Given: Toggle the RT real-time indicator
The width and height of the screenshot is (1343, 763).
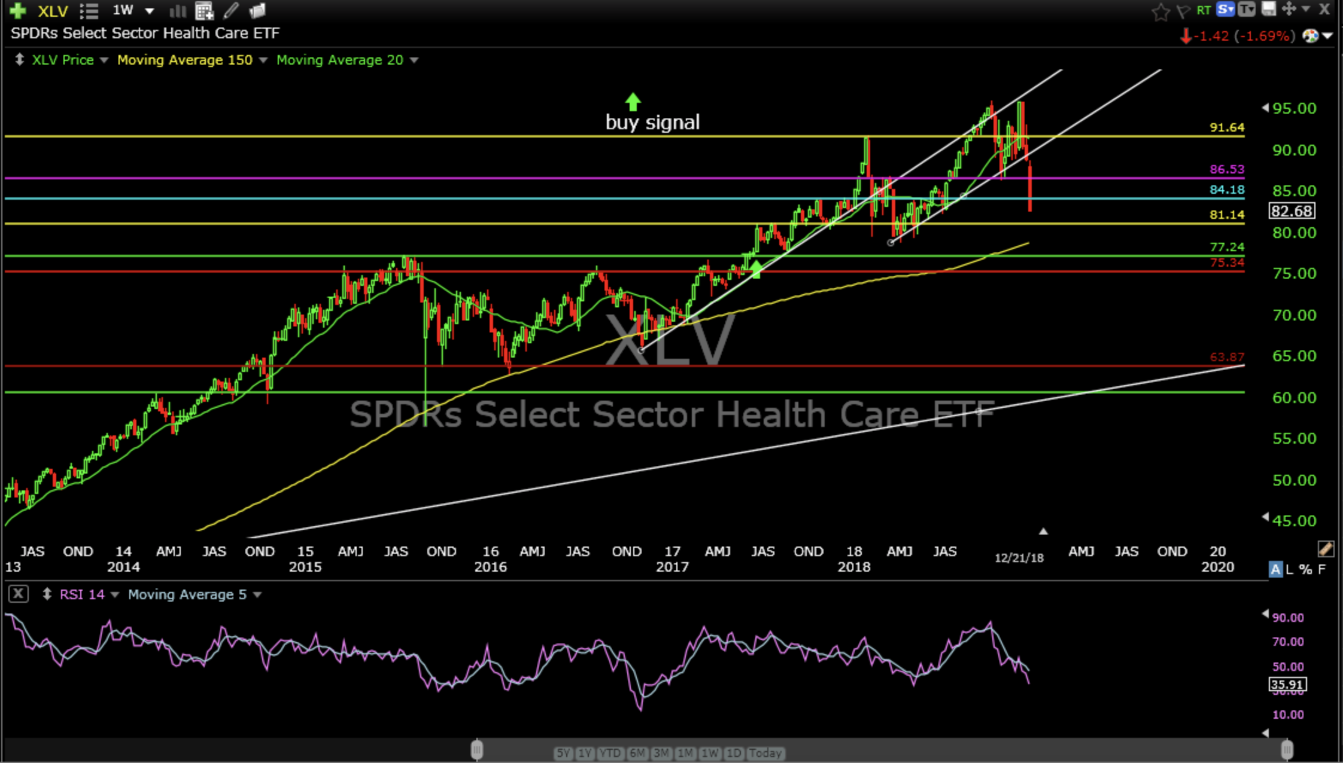Looking at the screenshot, I should [1204, 10].
